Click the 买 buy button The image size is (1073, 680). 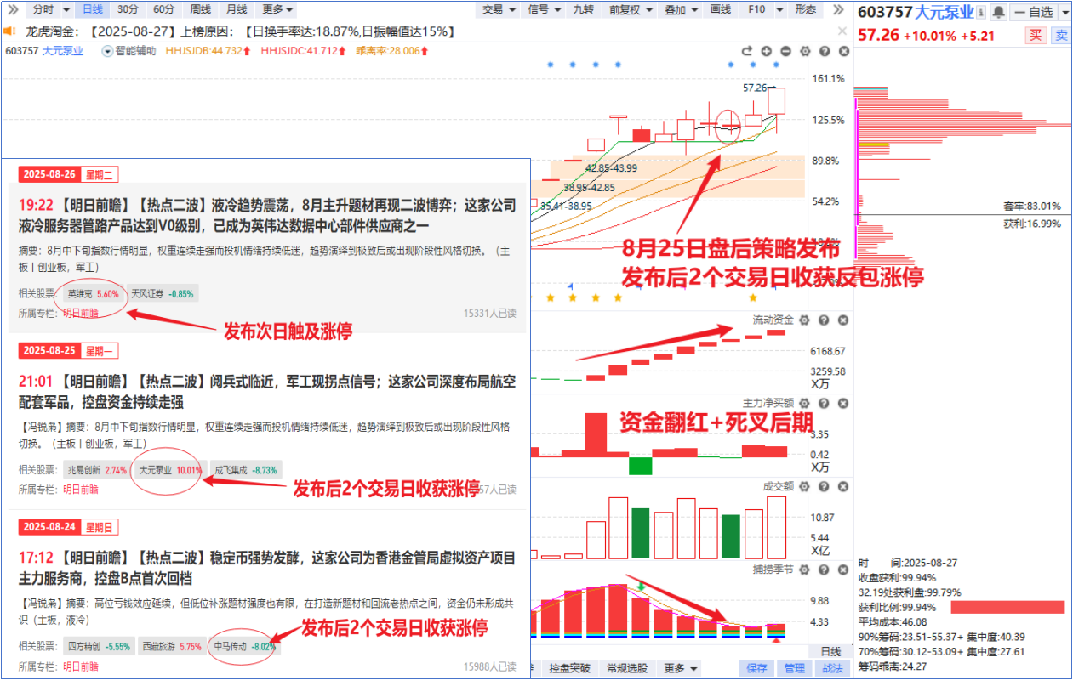[1035, 35]
